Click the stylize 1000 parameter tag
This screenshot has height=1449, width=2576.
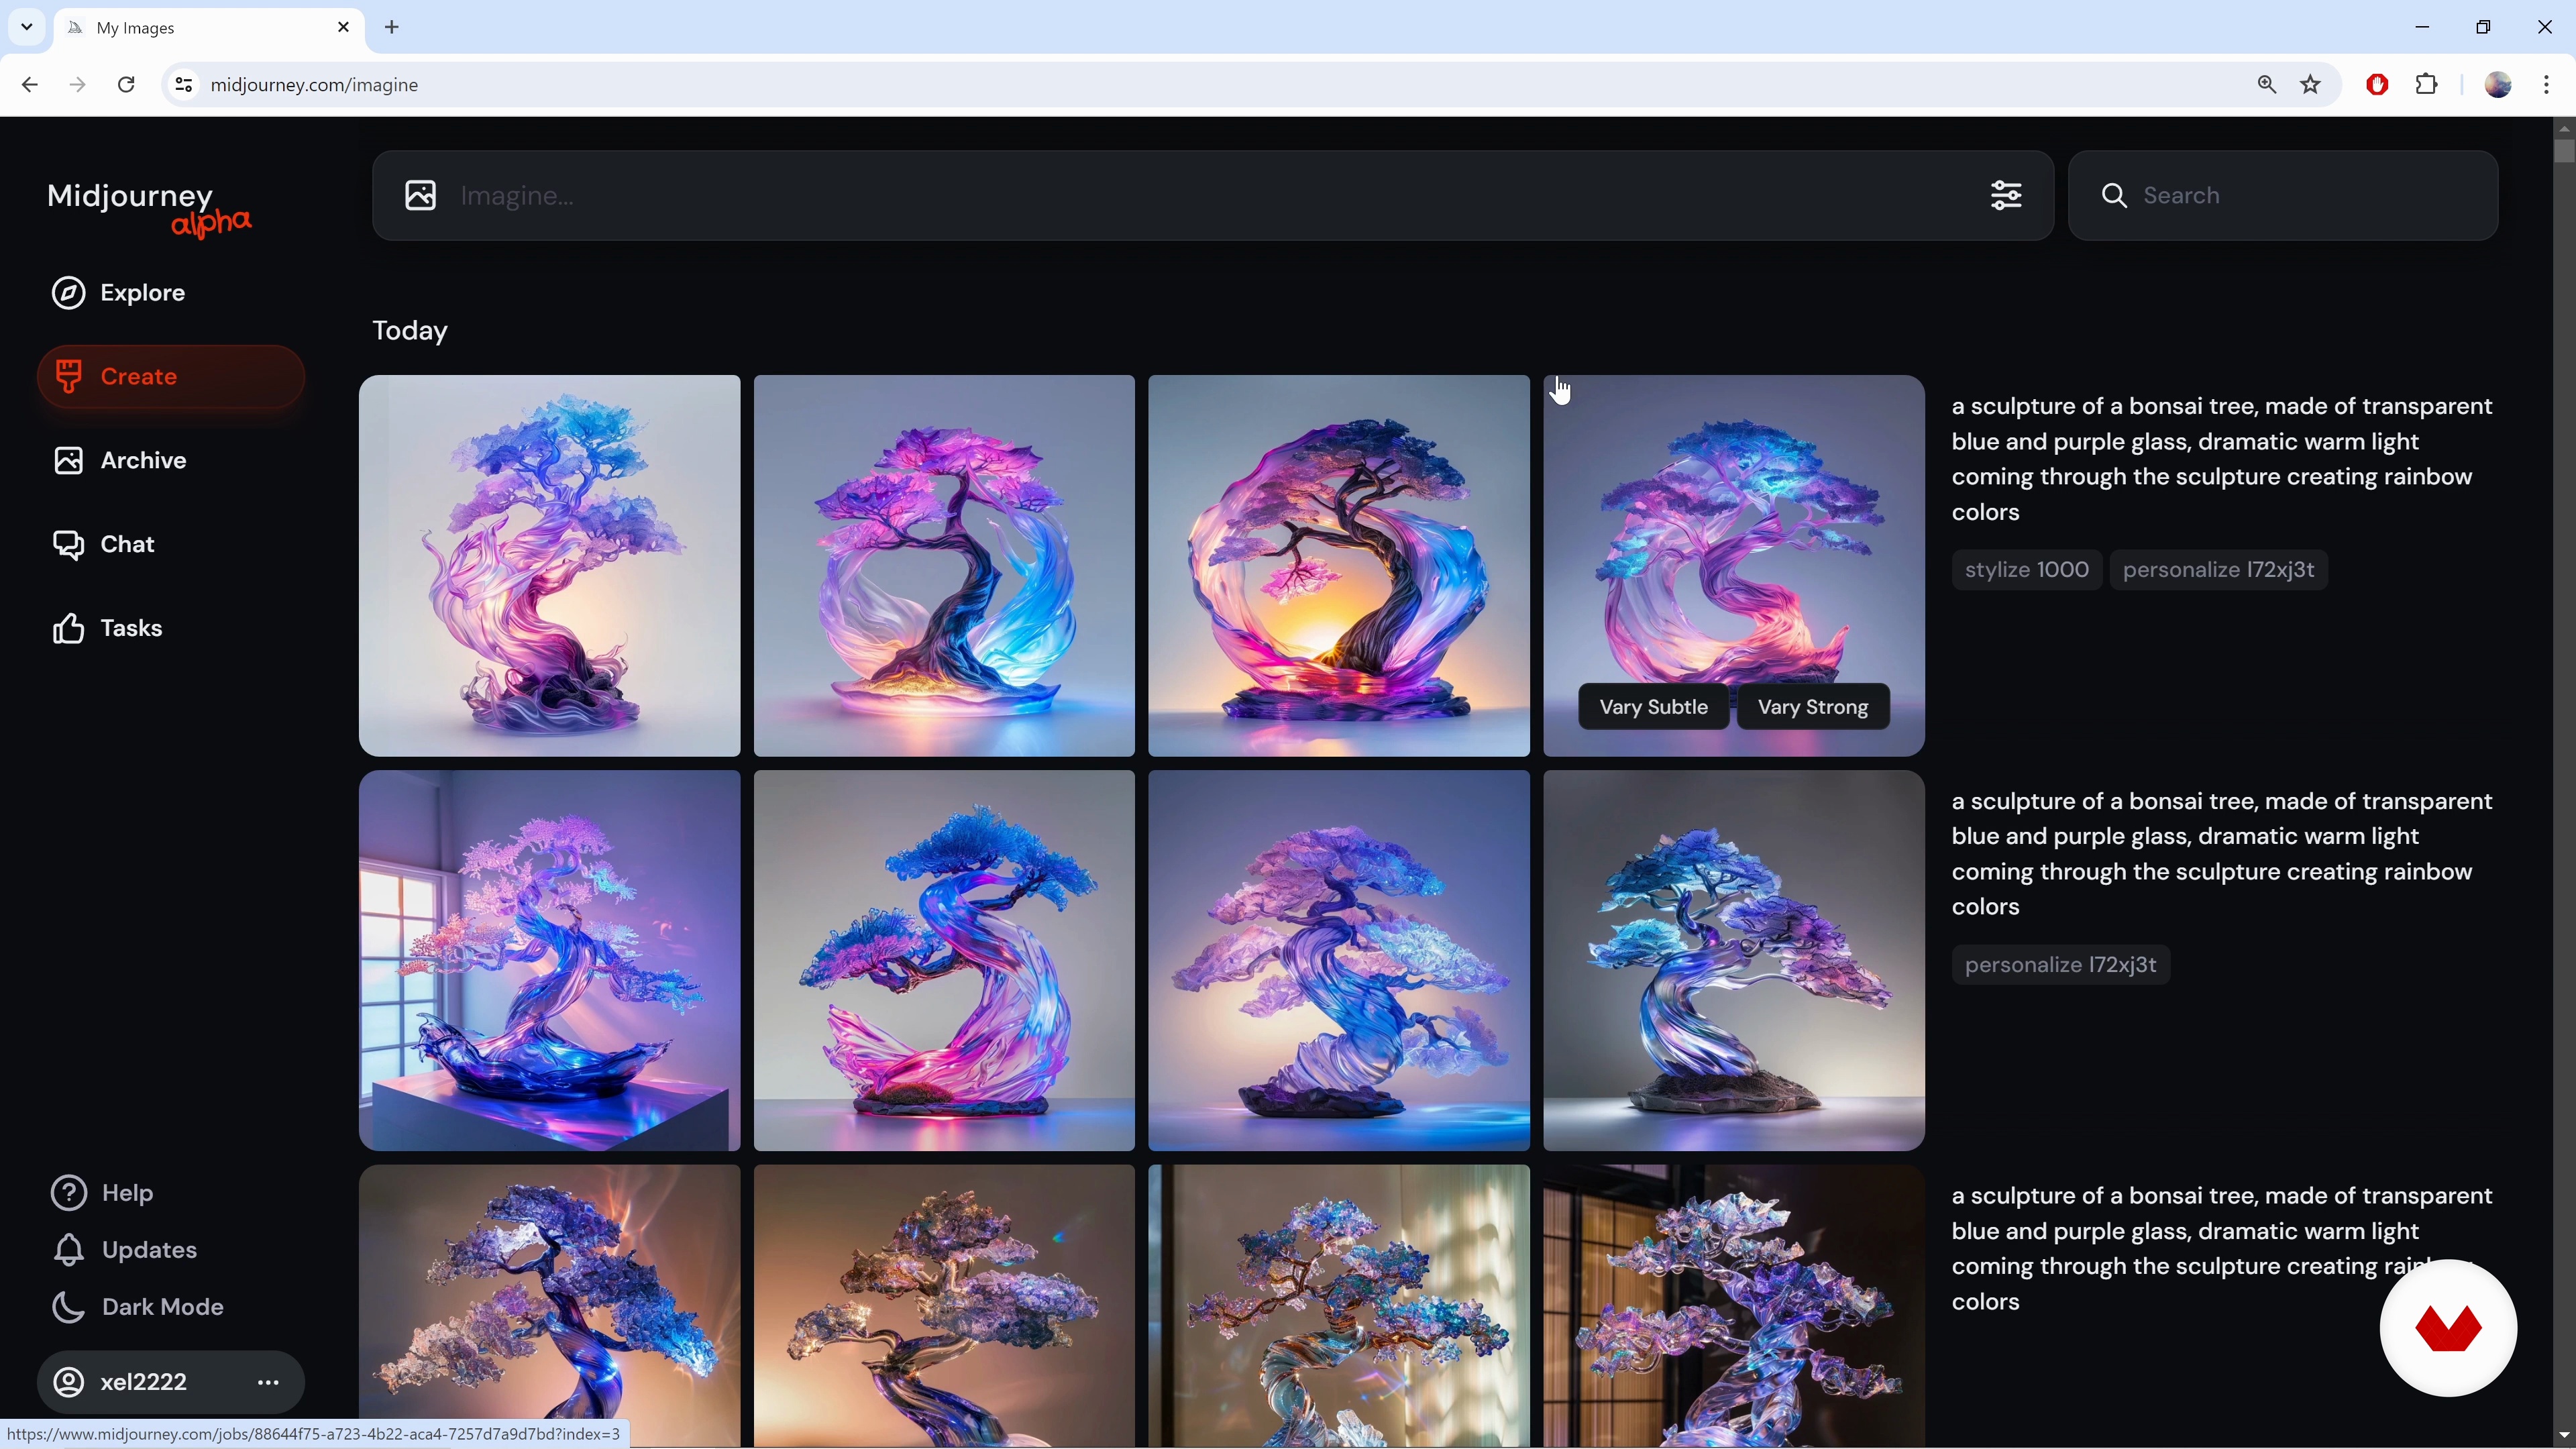tap(2027, 571)
